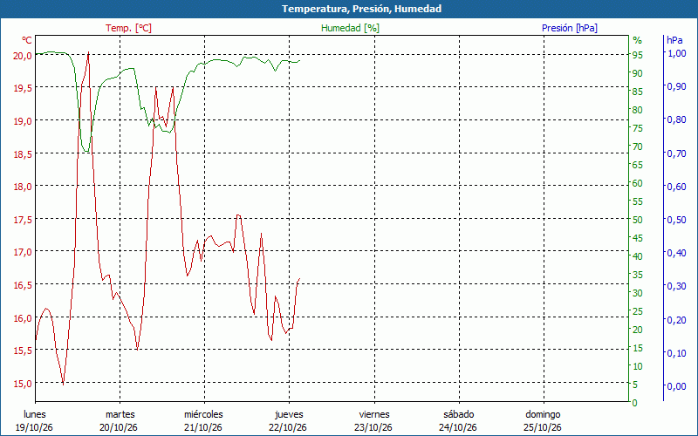Viewport: 698px width, 436px height.
Task: Click the green "90" humidity axis value
Action: (x=638, y=73)
